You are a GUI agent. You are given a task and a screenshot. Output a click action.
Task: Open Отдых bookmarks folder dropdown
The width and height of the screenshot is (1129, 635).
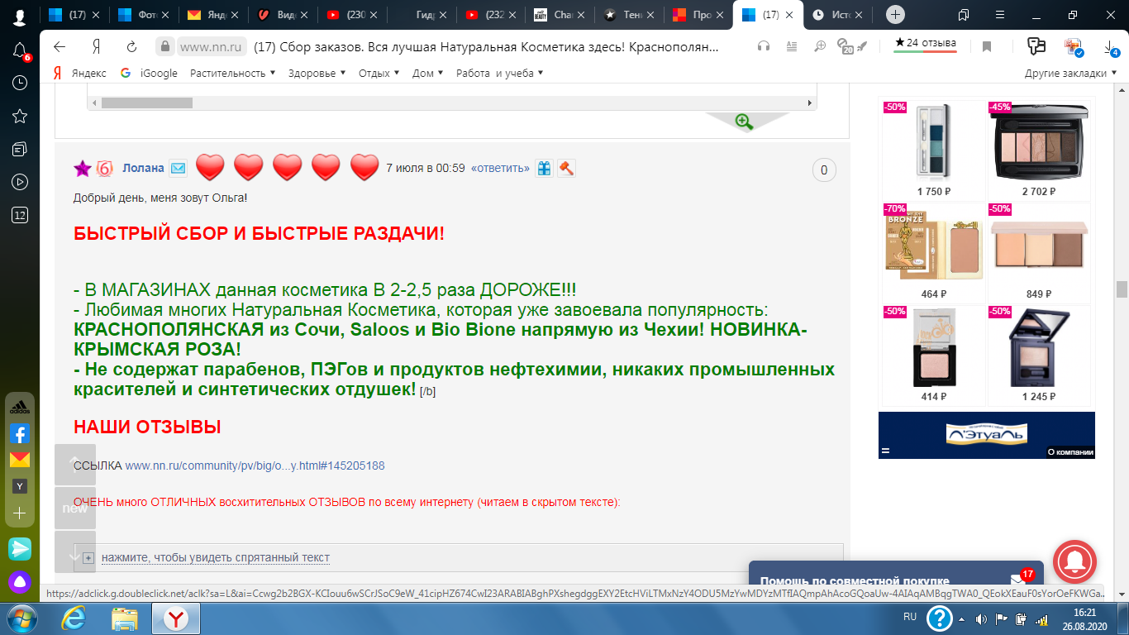pyautogui.click(x=379, y=73)
